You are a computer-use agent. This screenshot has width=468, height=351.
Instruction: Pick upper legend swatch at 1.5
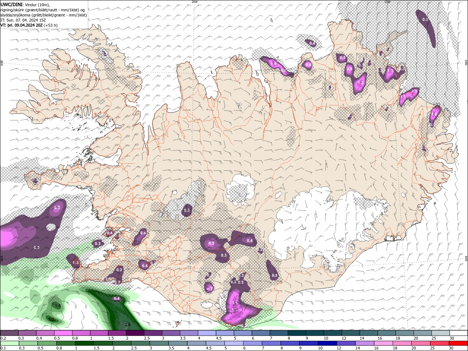[x=117, y=333]
